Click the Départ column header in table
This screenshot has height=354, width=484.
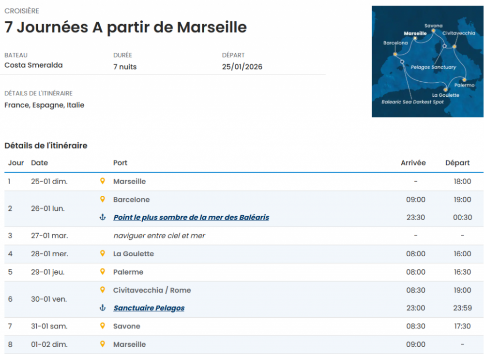pyautogui.click(x=457, y=163)
